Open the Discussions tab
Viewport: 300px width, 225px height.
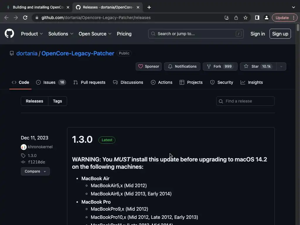click(128, 82)
